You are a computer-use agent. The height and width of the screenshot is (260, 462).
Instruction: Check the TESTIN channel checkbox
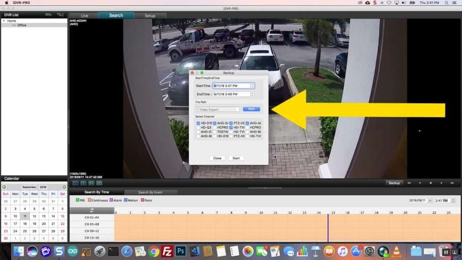pos(214,132)
